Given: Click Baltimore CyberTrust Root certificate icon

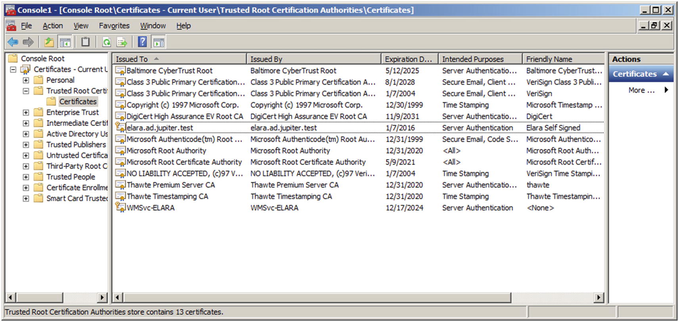Looking at the screenshot, I should click(120, 71).
